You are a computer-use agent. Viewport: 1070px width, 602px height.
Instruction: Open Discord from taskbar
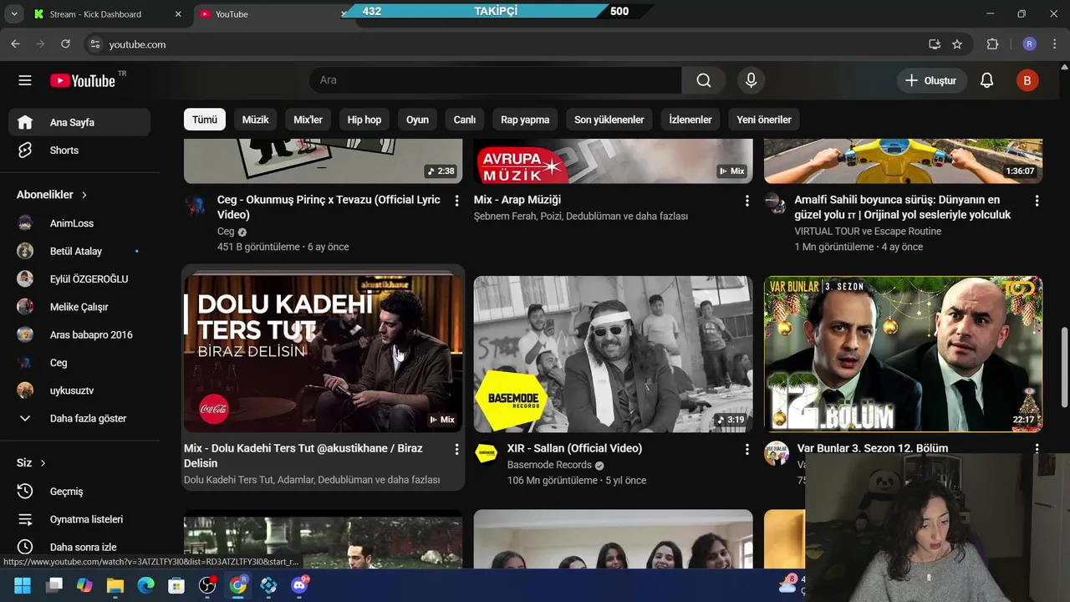click(x=299, y=585)
